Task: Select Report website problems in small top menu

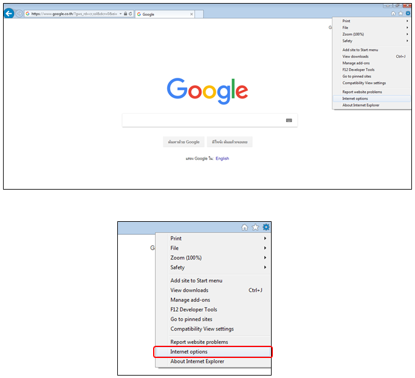Action: [372, 92]
